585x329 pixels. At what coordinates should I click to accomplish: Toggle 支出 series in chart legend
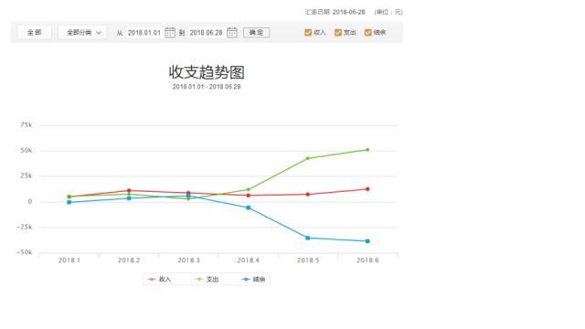(x=207, y=280)
